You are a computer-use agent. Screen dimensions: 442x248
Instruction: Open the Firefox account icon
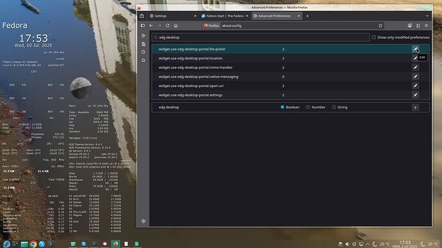[x=409, y=26]
